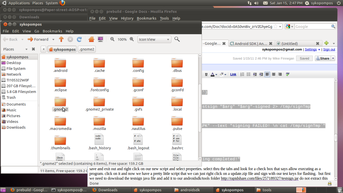Viewport: 343px width, 193px height.
Task: Increase indent in Docs toolbar
Action: pos(261,74)
